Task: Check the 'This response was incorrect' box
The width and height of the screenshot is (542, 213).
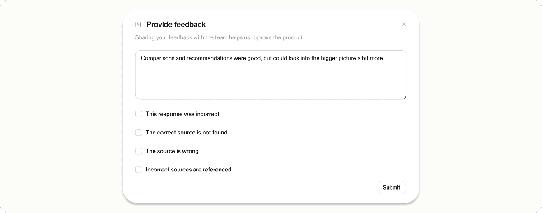Action: [x=139, y=114]
